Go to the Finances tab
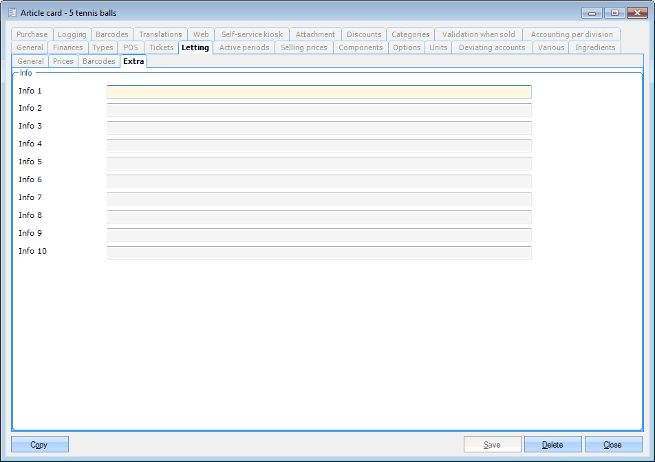Viewport: 655px width, 462px height. (68, 47)
